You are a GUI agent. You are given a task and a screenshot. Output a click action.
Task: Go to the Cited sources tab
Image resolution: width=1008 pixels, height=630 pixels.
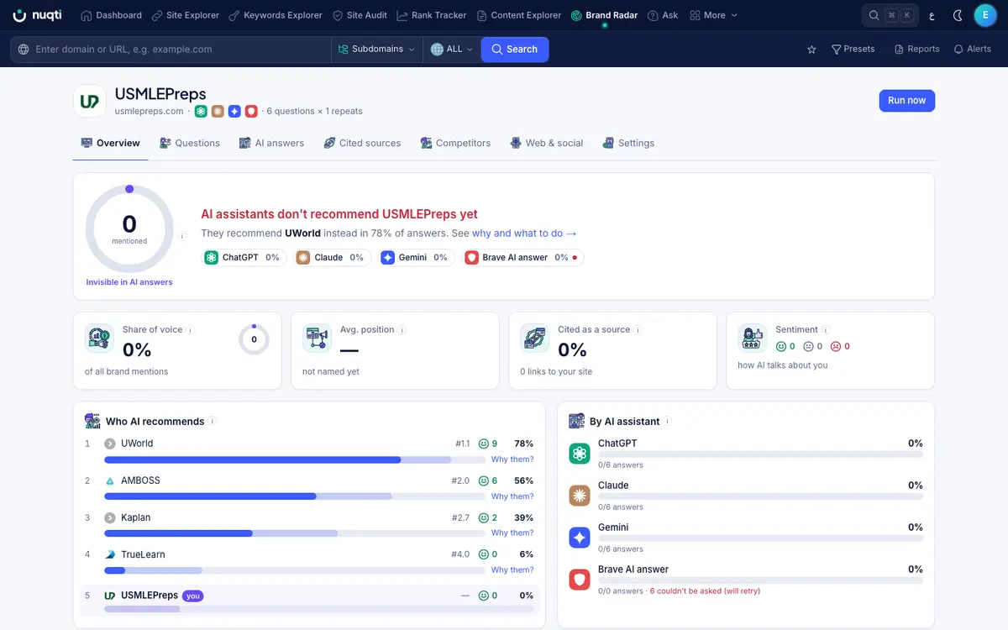click(362, 143)
